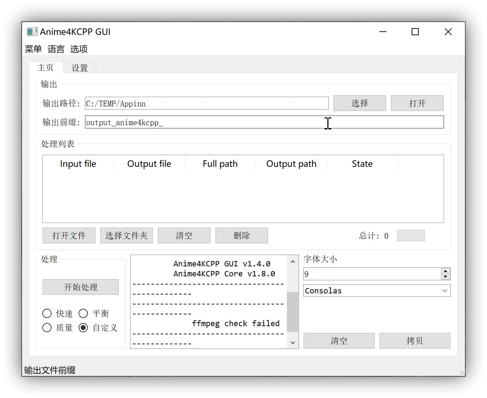This screenshot has height=398, width=487.
Task: Click the 打开文件 button
Action: pos(69,235)
